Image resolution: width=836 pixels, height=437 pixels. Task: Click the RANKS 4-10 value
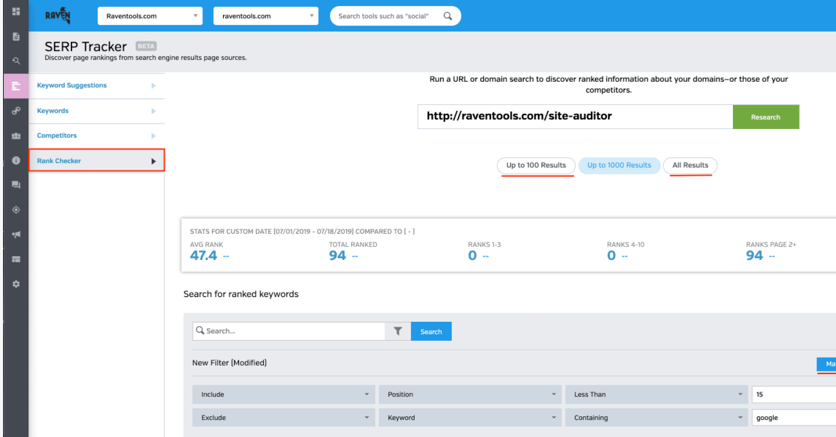tap(612, 256)
